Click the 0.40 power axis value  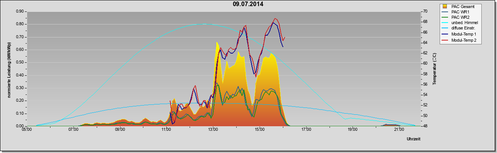tap(20, 75)
